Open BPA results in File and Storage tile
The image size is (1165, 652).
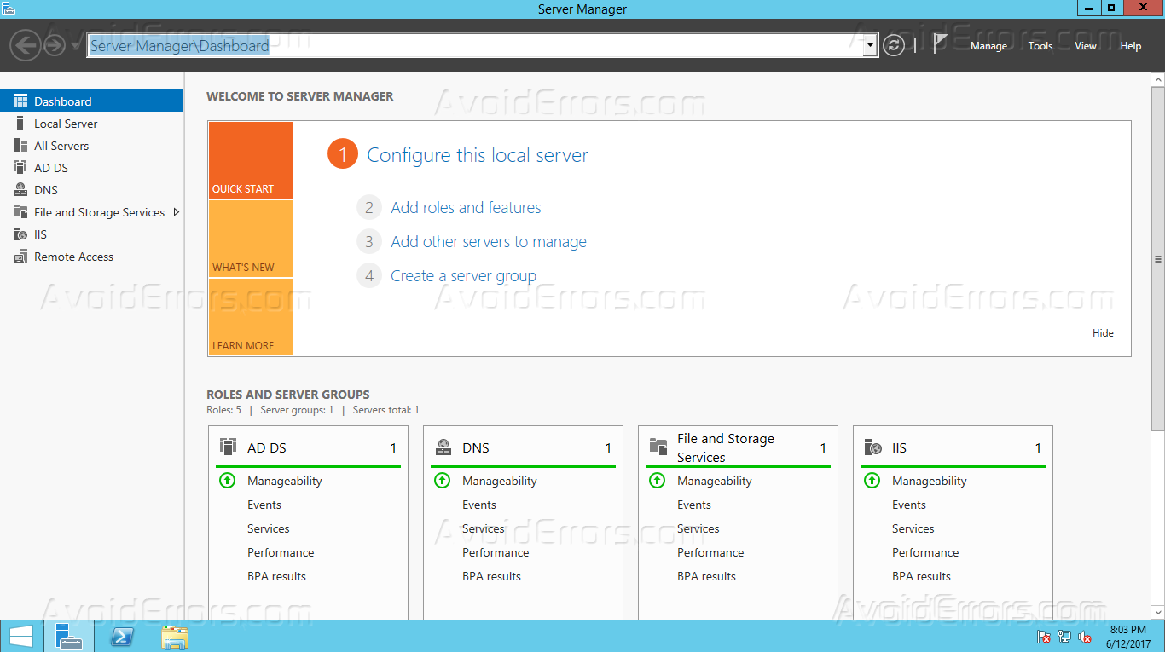pos(706,576)
